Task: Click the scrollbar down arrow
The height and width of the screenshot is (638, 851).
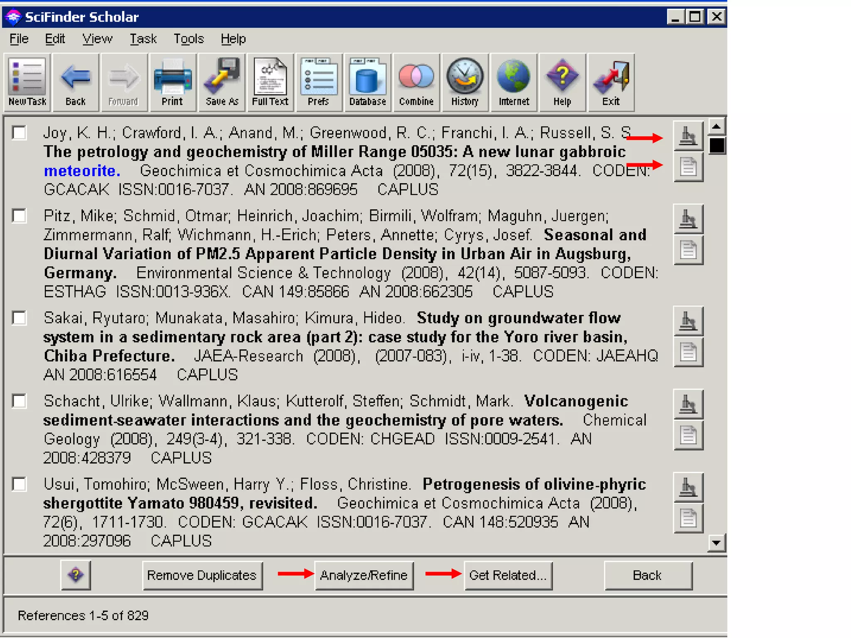Action: 716,542
